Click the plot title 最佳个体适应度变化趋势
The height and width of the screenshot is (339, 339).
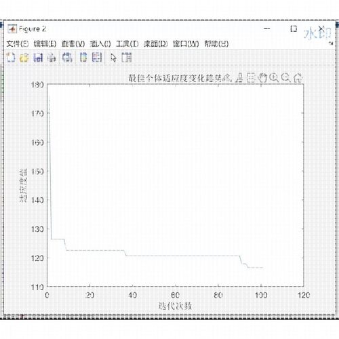coord(175,78)
